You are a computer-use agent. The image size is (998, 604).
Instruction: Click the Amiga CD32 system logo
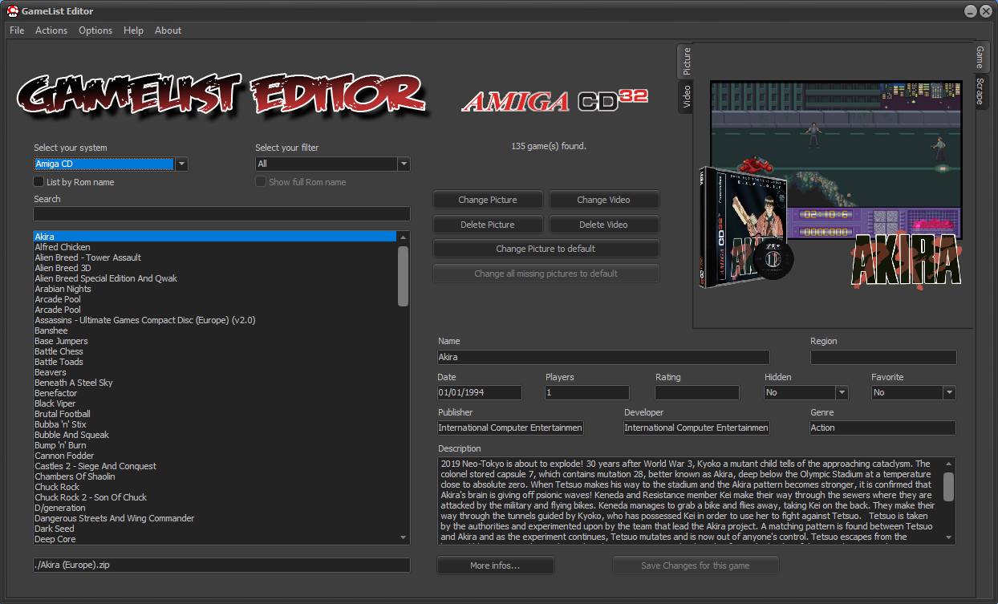click(554, 100)
